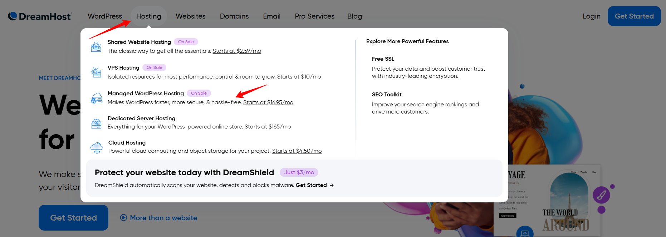Open the WordPress menu

[x=105, y=16]
